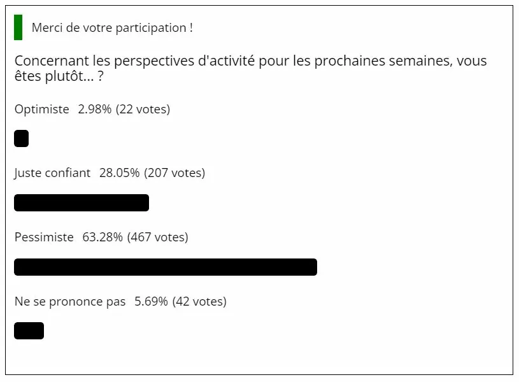This screenshot has height=382, width=519.
Task: Click the 5.69% percentage value
Action: tap(152, 302)
